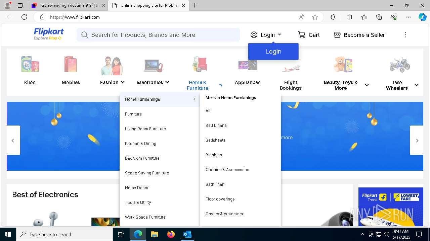Open Bath linen link

215,184
